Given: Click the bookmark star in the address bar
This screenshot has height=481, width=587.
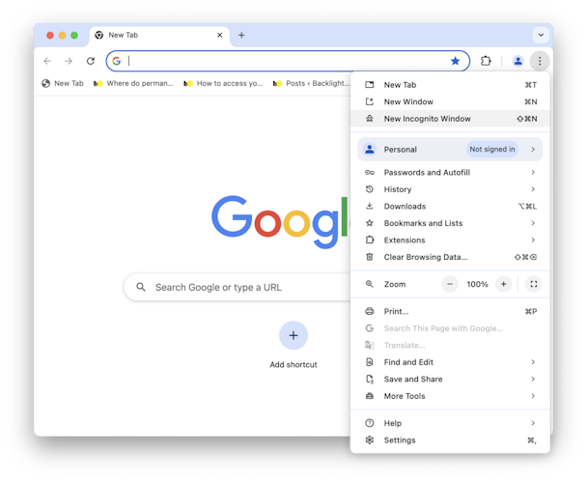Looking at the screenshot, I should (x=456, y=61).
